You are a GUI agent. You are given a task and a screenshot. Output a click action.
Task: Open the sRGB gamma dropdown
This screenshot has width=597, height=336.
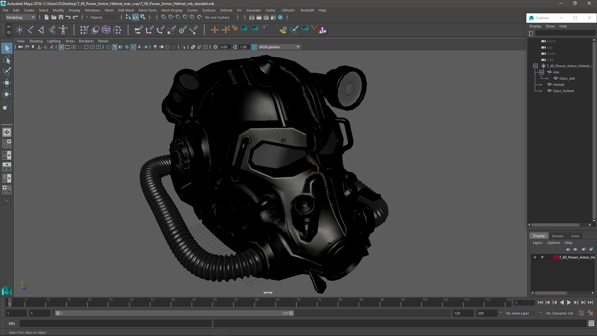pos(279,47)
